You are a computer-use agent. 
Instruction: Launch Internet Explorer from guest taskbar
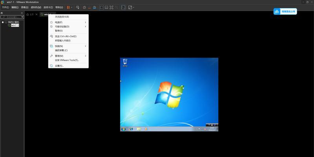[131, 129]
